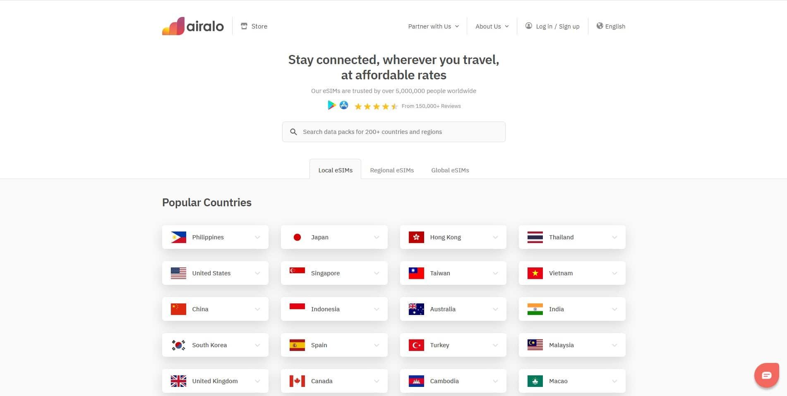Click the South Korea flag icon
The height and width of the screenshot is (396, 787).
[178, 345]
